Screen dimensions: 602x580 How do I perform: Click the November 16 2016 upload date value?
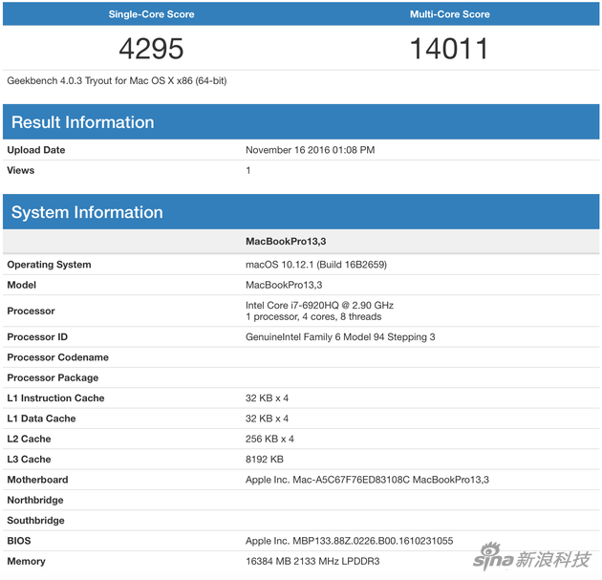tap(310, 150)
